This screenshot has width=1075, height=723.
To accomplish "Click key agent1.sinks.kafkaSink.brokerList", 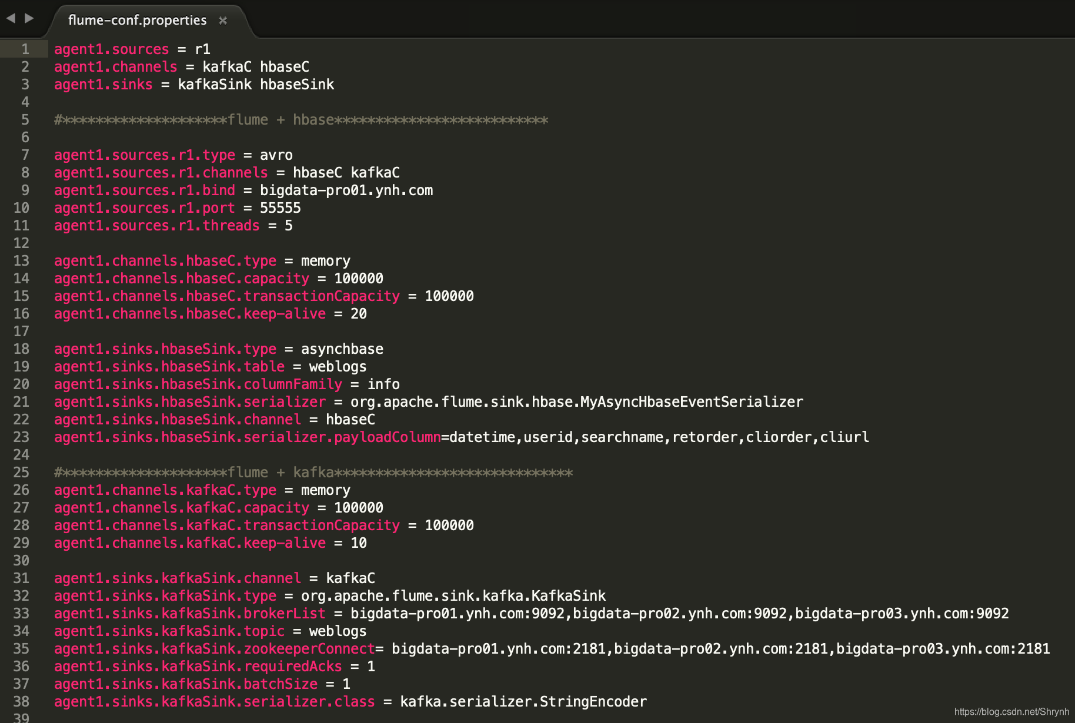I will [x=190, y=613].
